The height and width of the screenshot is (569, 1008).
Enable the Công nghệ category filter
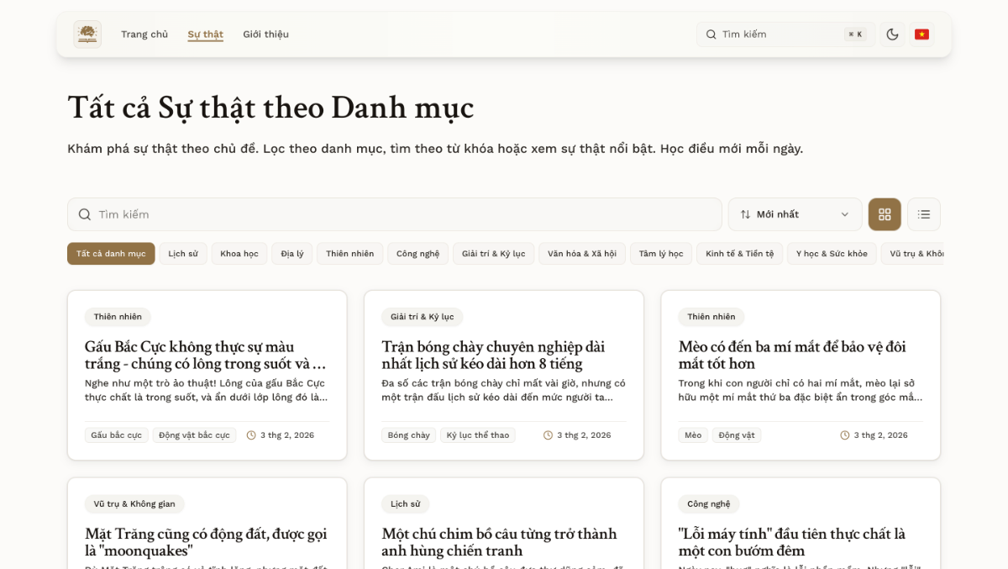[417, 253]
